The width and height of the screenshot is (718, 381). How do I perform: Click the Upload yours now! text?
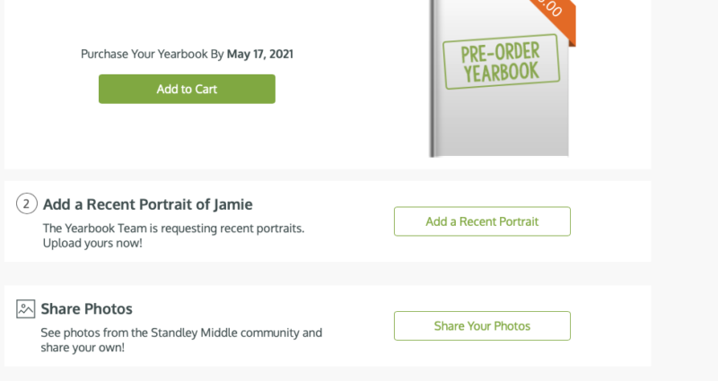coord(92,243)
